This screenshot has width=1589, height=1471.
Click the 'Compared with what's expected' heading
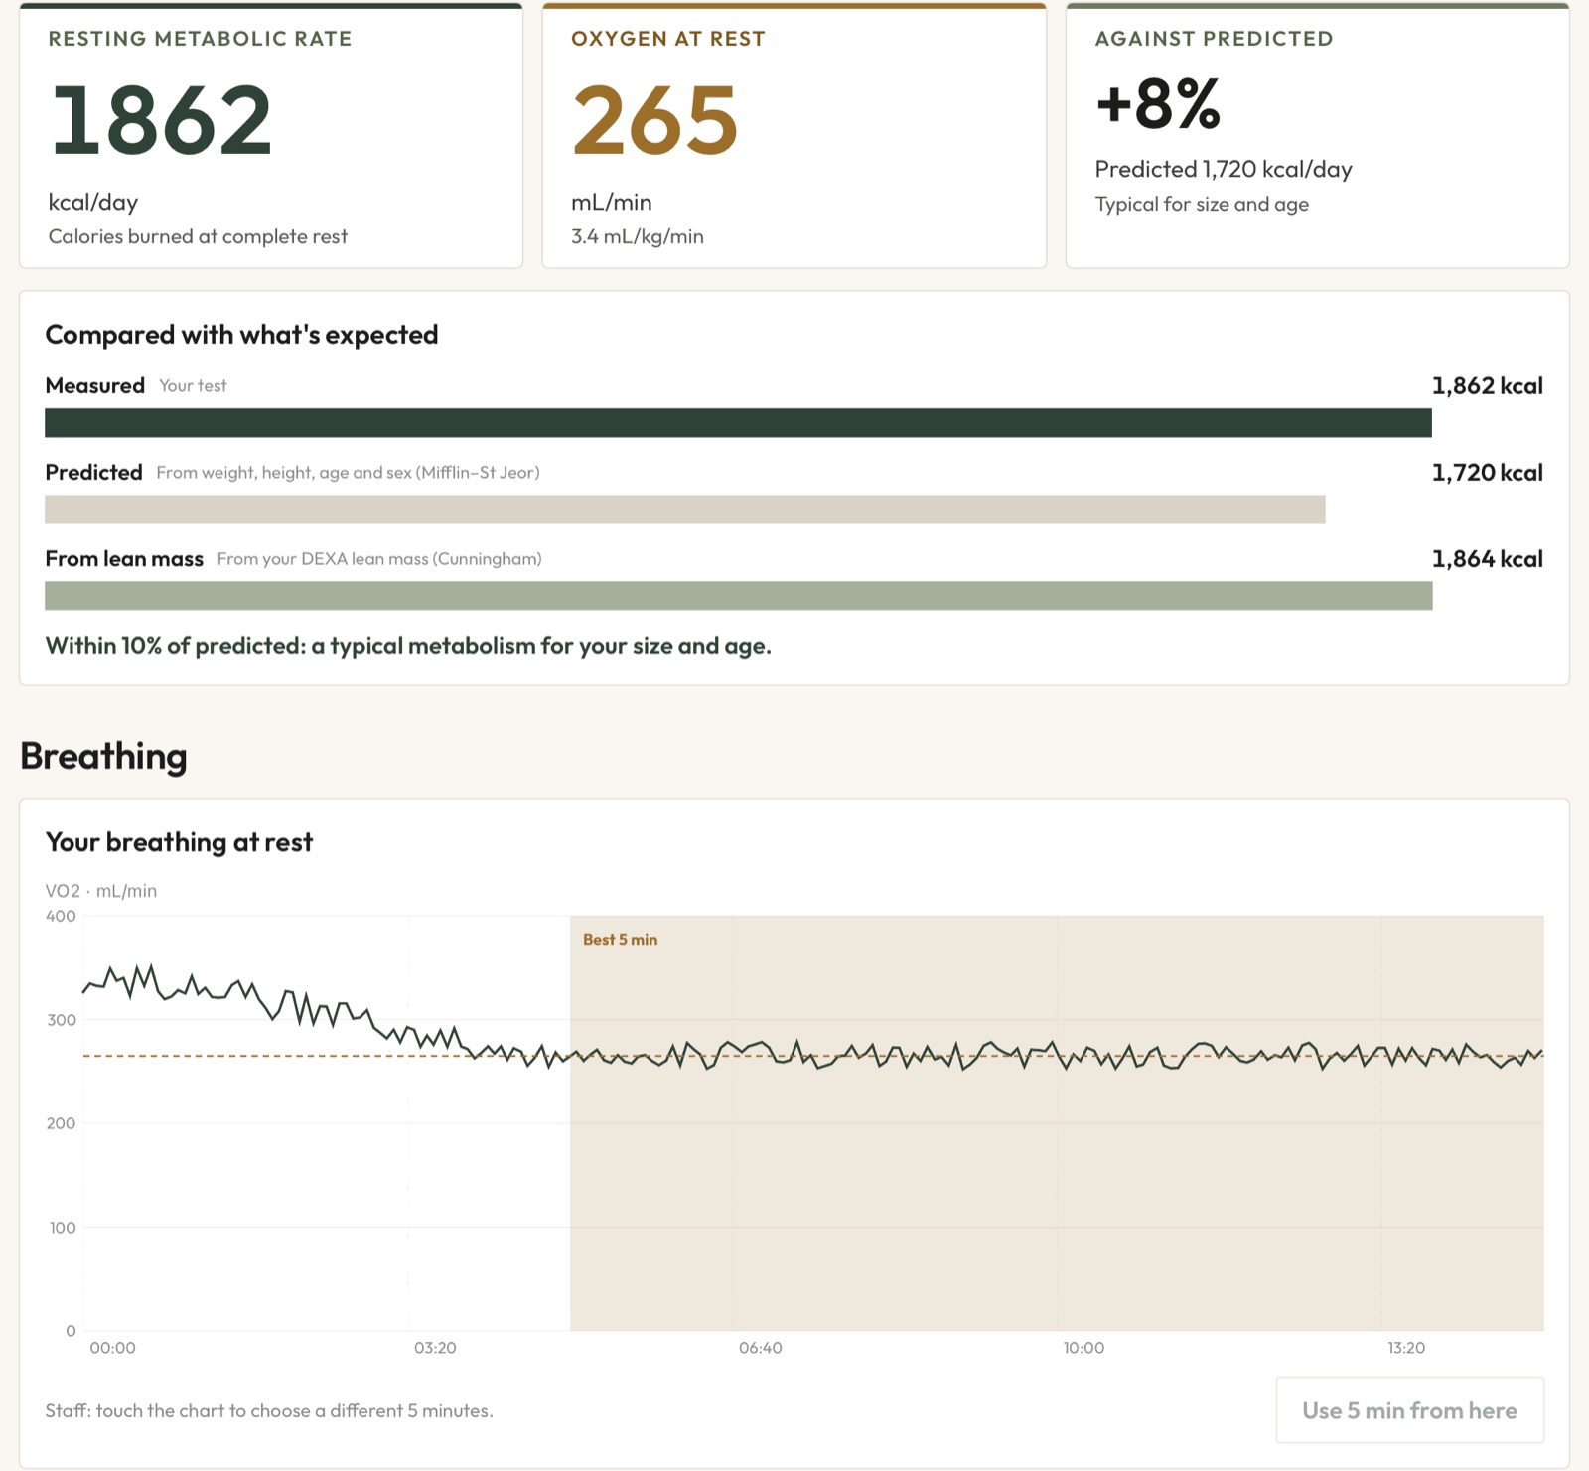pos(241,335)
